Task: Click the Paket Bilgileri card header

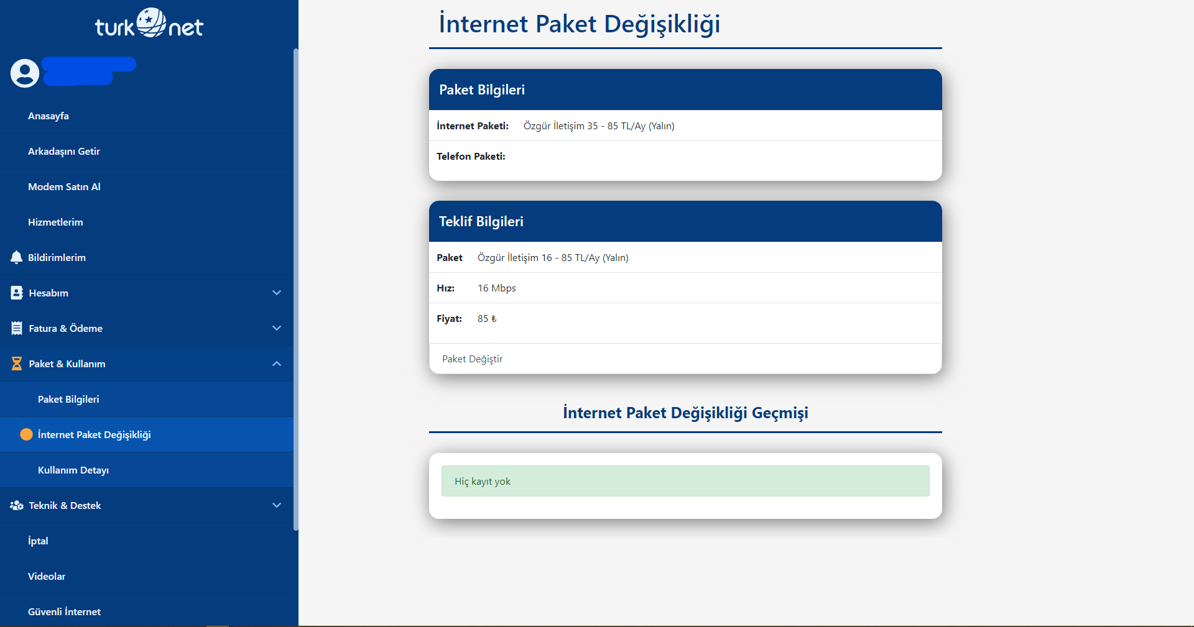Action: (685, 89)
